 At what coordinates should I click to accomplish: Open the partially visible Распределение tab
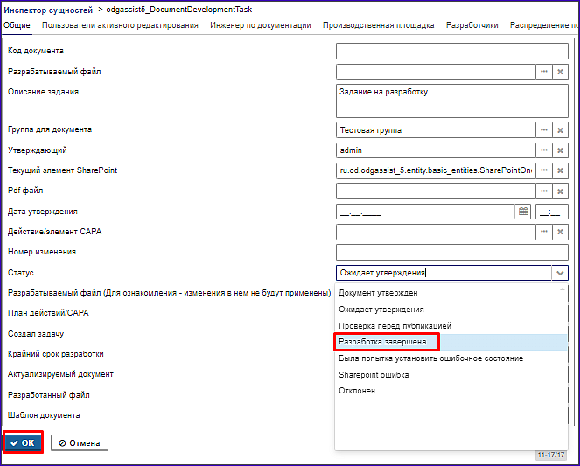tap(544, 25)
